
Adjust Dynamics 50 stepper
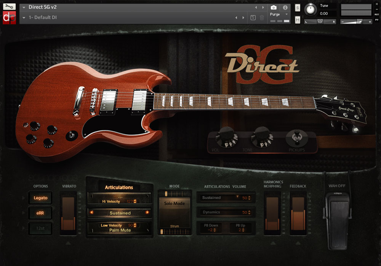[249, 212]
